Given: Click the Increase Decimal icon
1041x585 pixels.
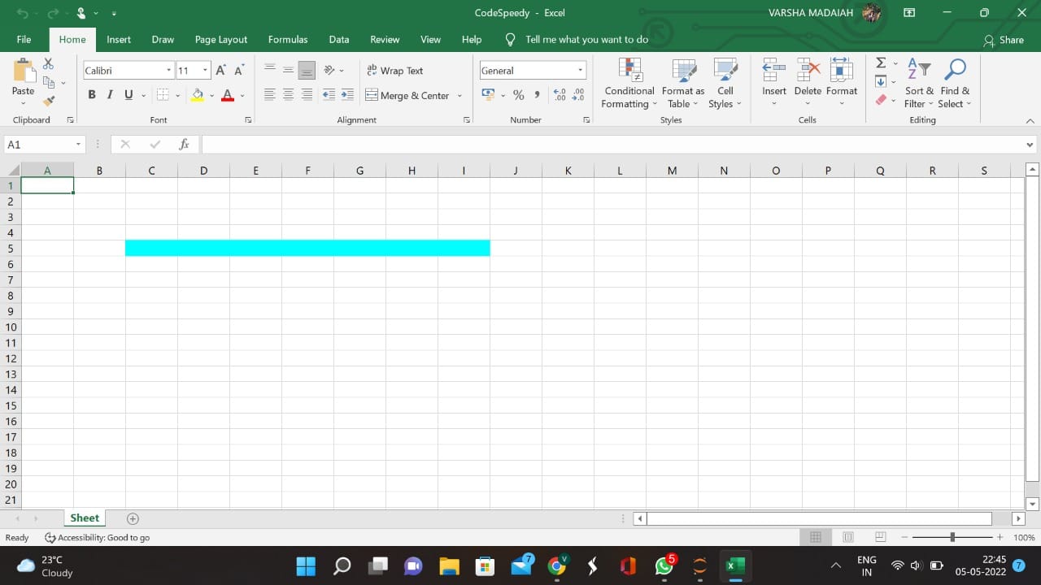Looking at the screenshot, I should (x=560, y=95).
